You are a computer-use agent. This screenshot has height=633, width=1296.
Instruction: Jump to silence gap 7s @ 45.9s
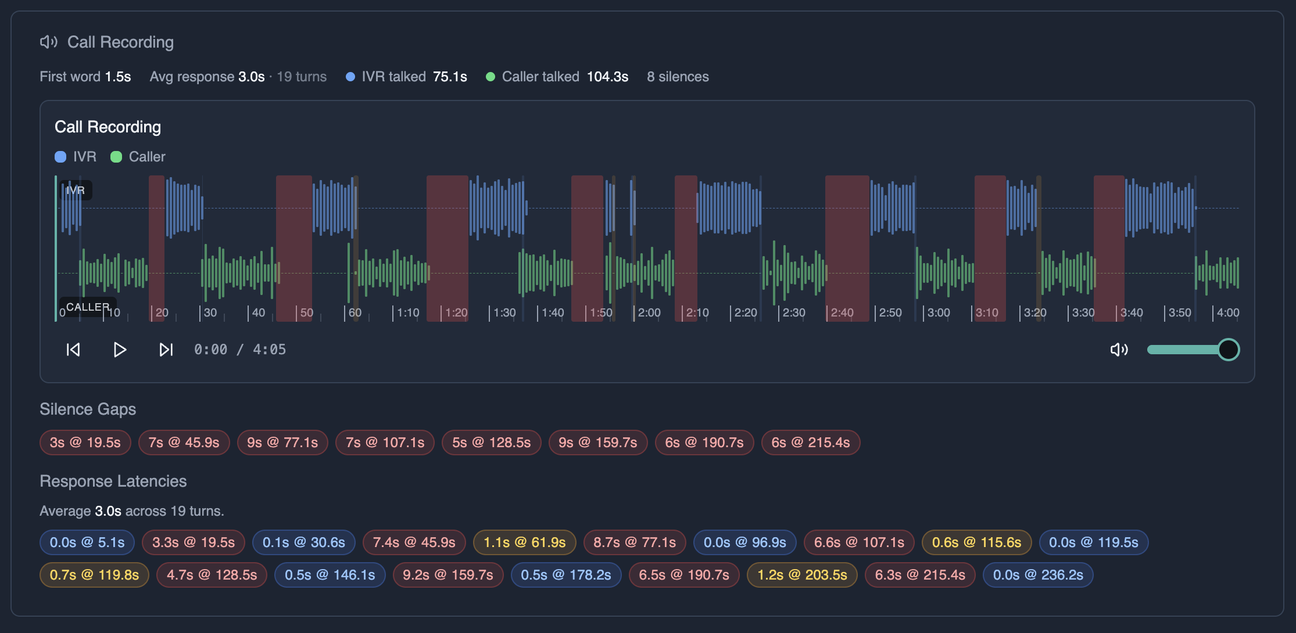pyautogui.click(x=184, y=443)
